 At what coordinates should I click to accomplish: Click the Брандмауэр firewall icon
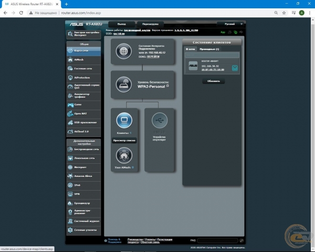click(70, 203)
